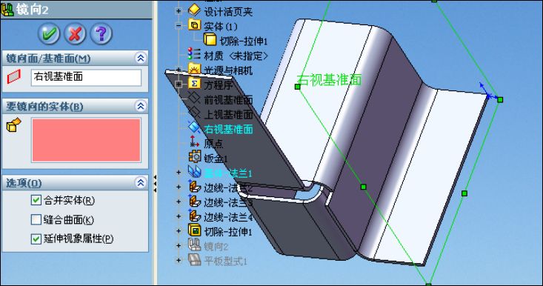The height and width of the screenshot is (286, 543).
Task: Click 切除-拉伸1 cut-extrude feature icon
Action: pyautogui.click(x=194, y=230)
